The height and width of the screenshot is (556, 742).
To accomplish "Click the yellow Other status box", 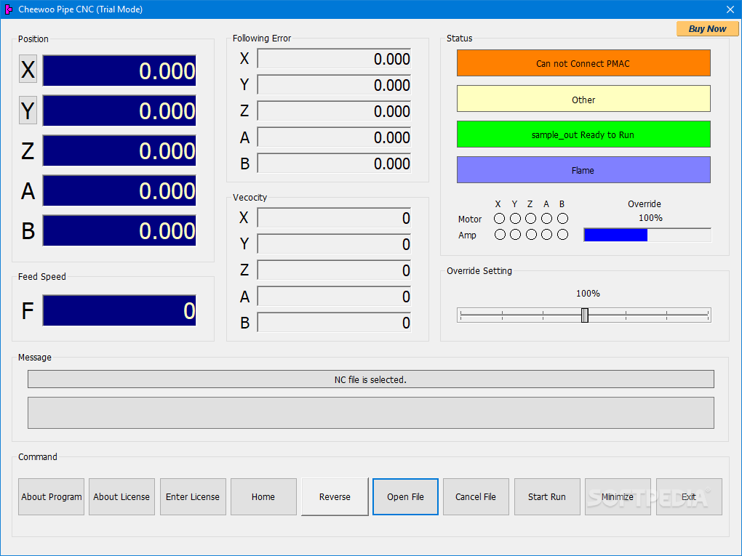I will click(x=583, y=99).
